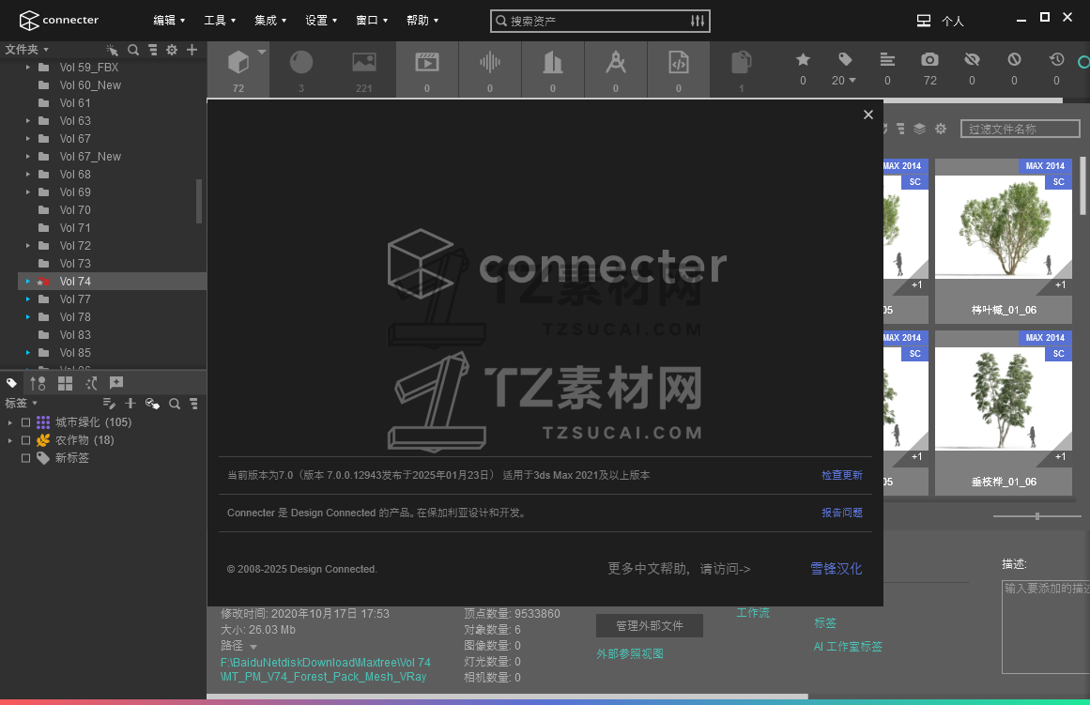Search folders with magnifier icon
Image resolution: width=1090 pixels, height=705 pixels.
[x=133, y=50]
